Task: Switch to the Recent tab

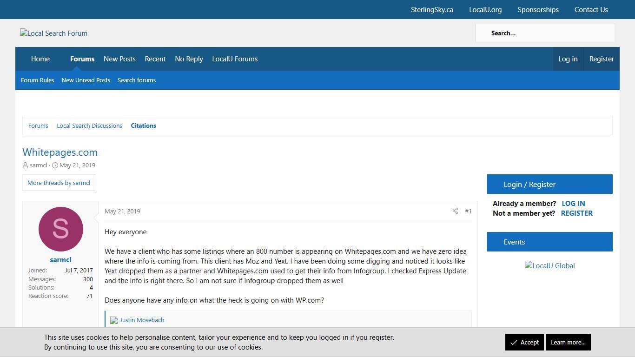Action: [x=155, y=59]
